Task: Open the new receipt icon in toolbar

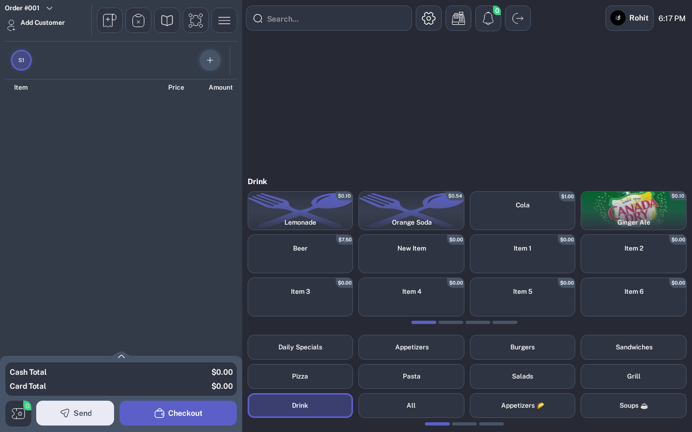Action: tap(110, 21)
